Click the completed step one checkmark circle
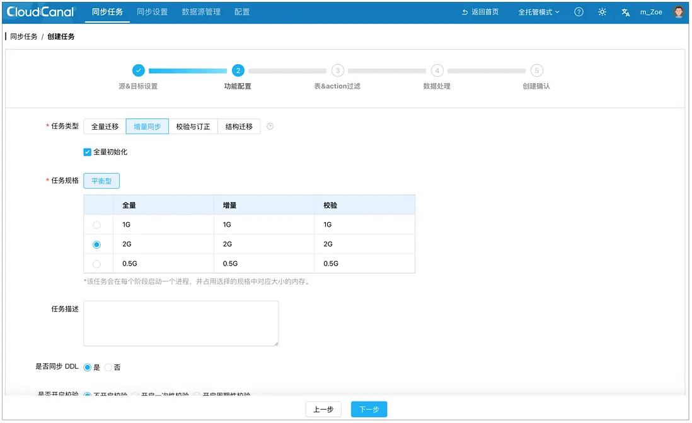 pyautogui.click(x=139, y=70)
